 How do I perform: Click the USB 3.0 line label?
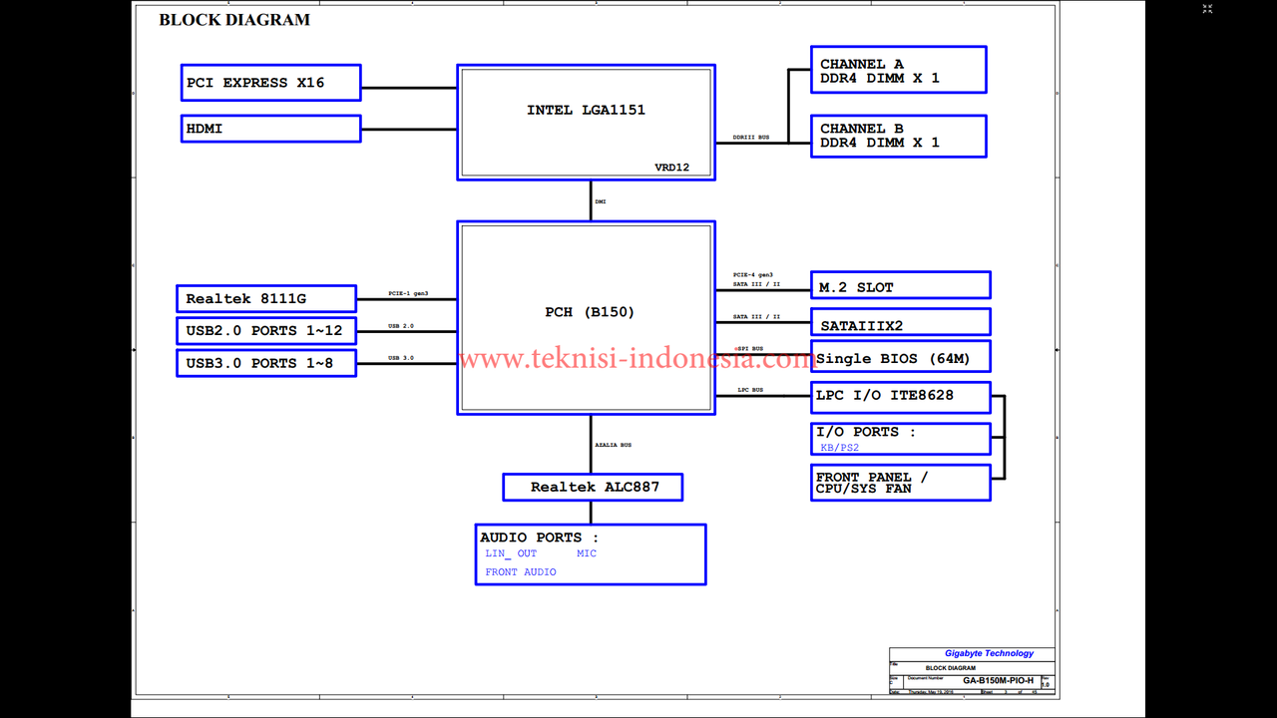coord(401,358)
